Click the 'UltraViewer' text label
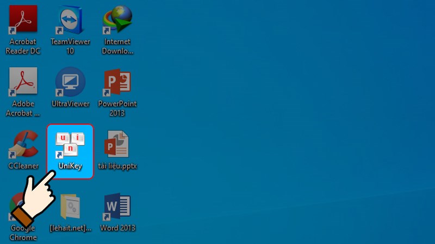The width and height of the screenshot is (435, 244). pos(70,104)
